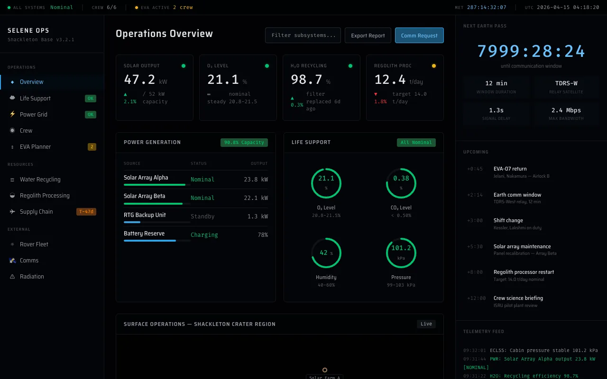Image resolution: width=607 pixels, height=379 pixels.
Task: Click the Solar Farm A map marker
Action: (325, 370)
